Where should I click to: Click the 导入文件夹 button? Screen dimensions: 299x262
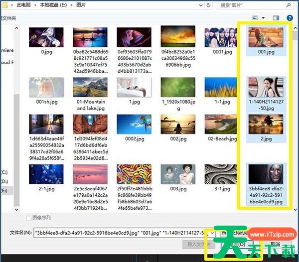199,244
